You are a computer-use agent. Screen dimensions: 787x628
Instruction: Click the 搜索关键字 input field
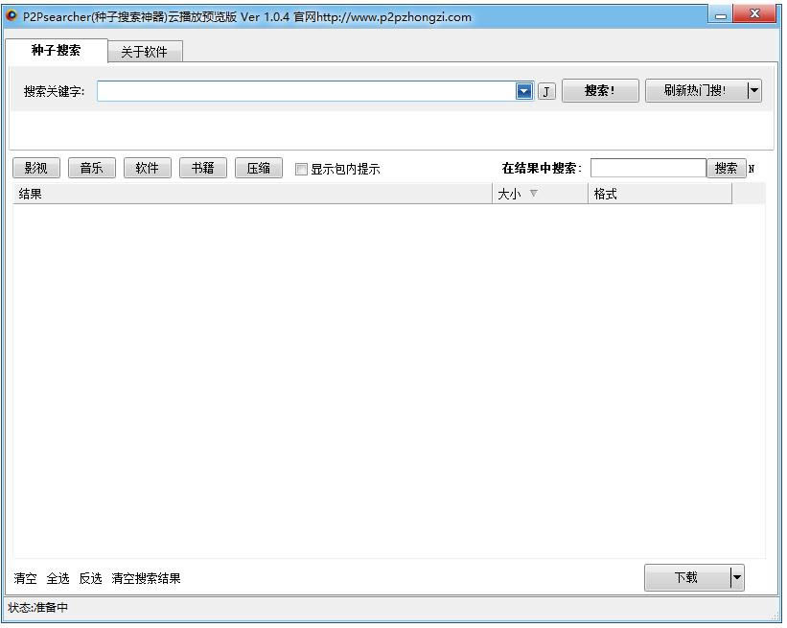(305, 91)
